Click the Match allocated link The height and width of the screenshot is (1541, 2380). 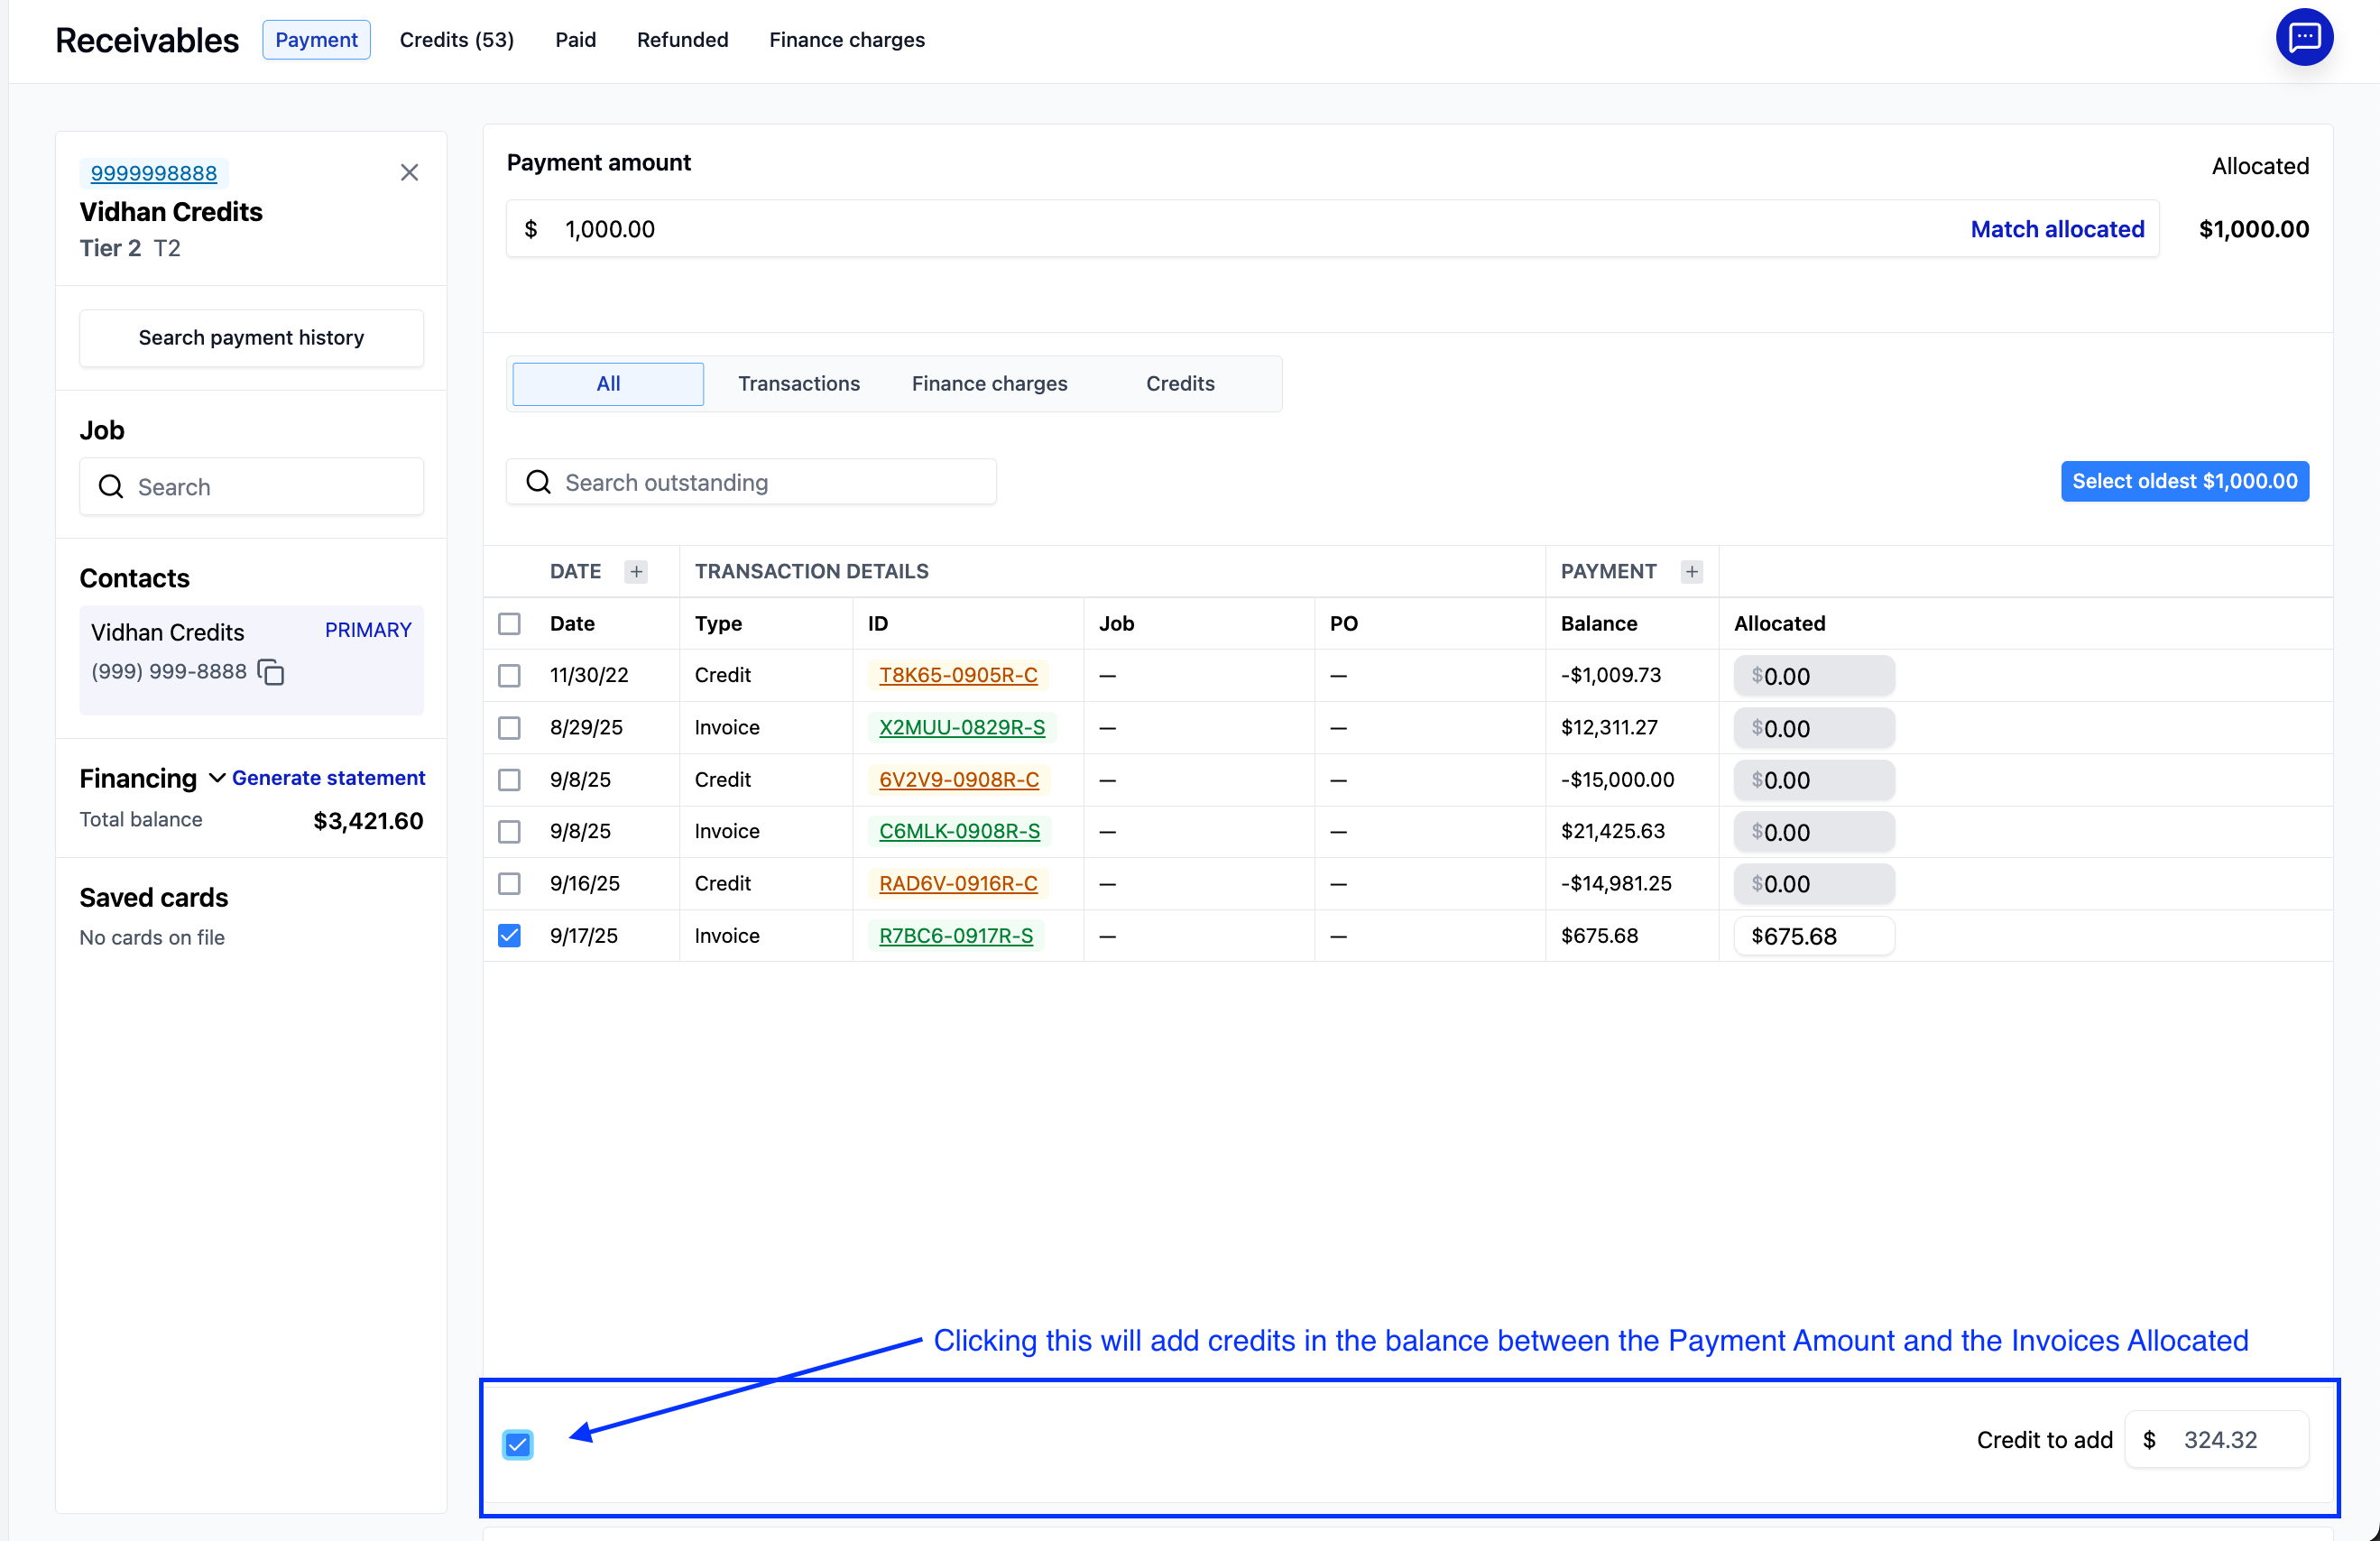[x=2057, y=229]
